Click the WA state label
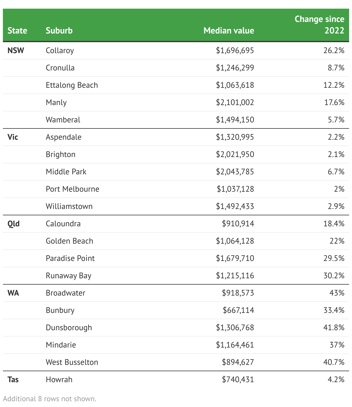This screenshot has height=407, width=352. click(13, 293)
